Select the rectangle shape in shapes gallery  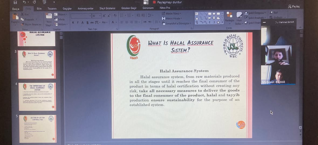(210, 14)
